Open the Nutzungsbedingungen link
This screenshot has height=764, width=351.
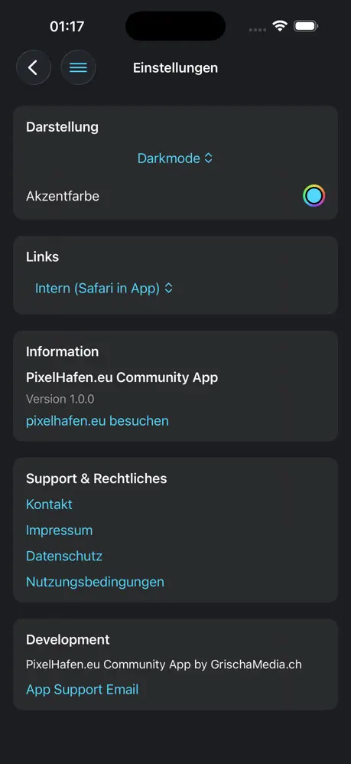[95, 582]
